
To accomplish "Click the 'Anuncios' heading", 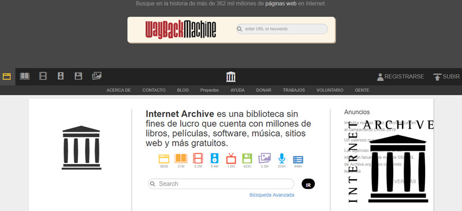I will pyautogui.click(x=357, y=112).
